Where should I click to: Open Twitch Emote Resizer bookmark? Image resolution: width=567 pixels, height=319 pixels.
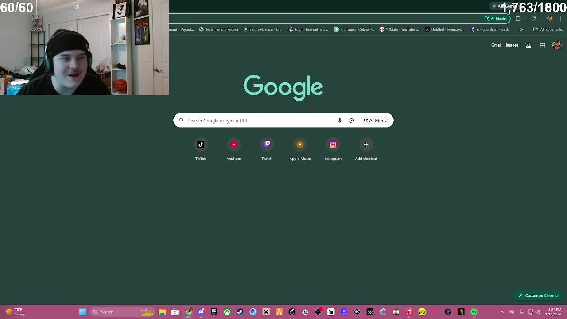click(x=219, y=30)
